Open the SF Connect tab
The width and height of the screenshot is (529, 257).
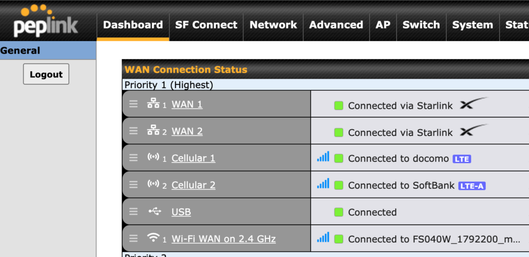[x=206, y=25]
